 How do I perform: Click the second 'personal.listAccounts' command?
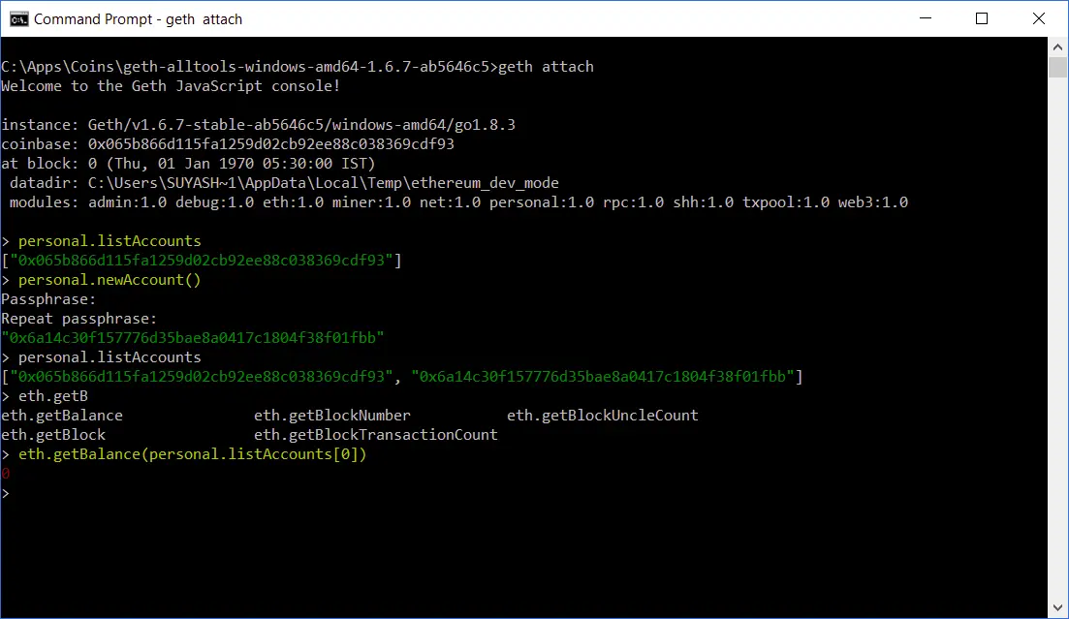pos(110,357)
